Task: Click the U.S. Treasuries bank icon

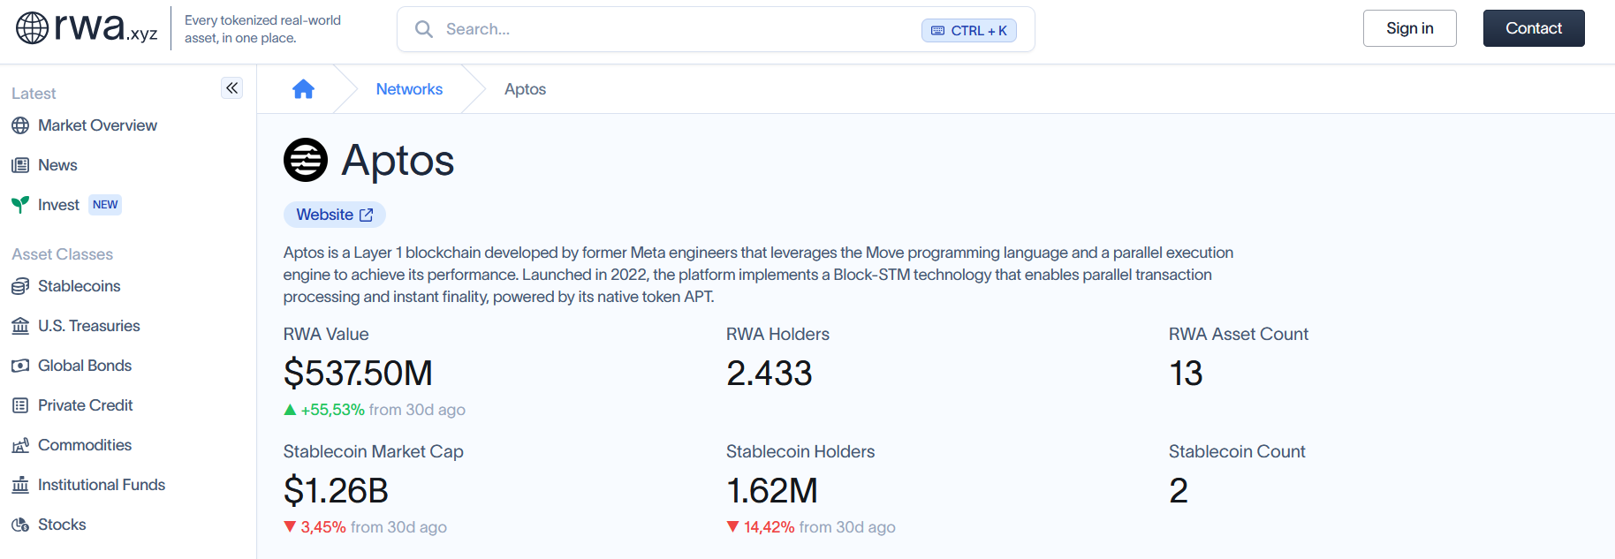Action: (20, 326)
